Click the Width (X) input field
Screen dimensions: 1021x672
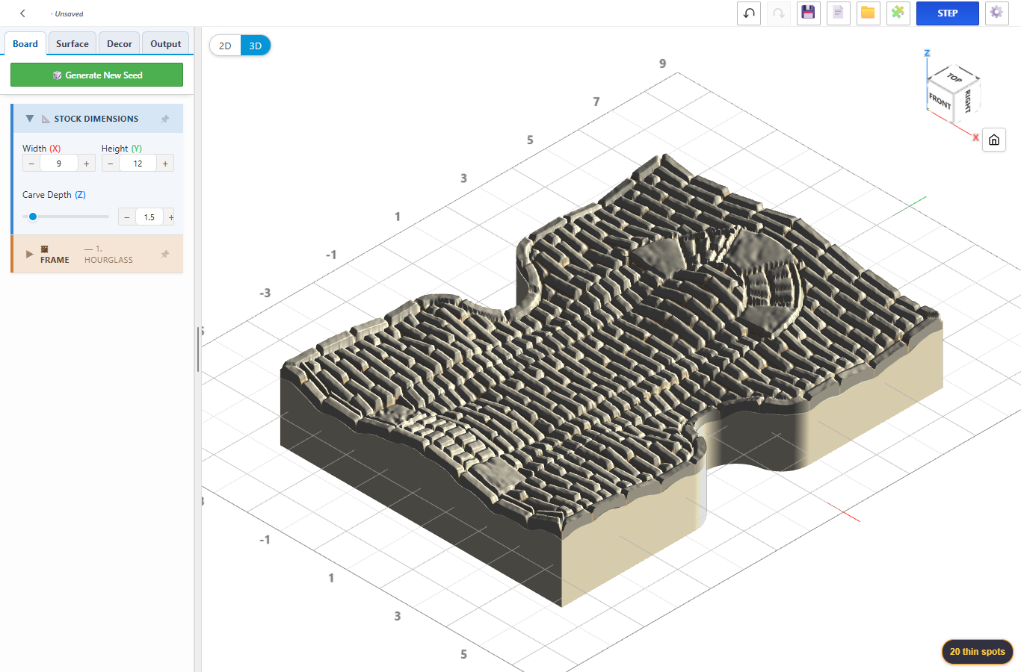point(59,164)
